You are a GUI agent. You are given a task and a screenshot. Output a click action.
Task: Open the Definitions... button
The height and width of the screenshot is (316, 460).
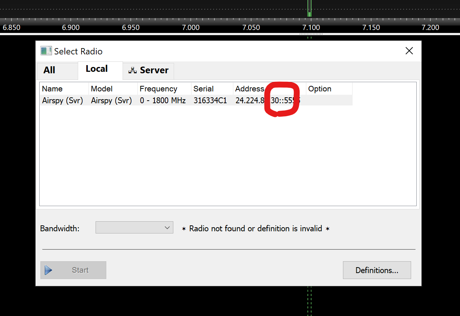click(x=377, y=270)
